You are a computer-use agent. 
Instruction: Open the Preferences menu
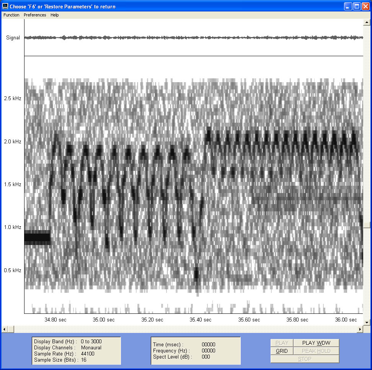[x=35, y=15]
